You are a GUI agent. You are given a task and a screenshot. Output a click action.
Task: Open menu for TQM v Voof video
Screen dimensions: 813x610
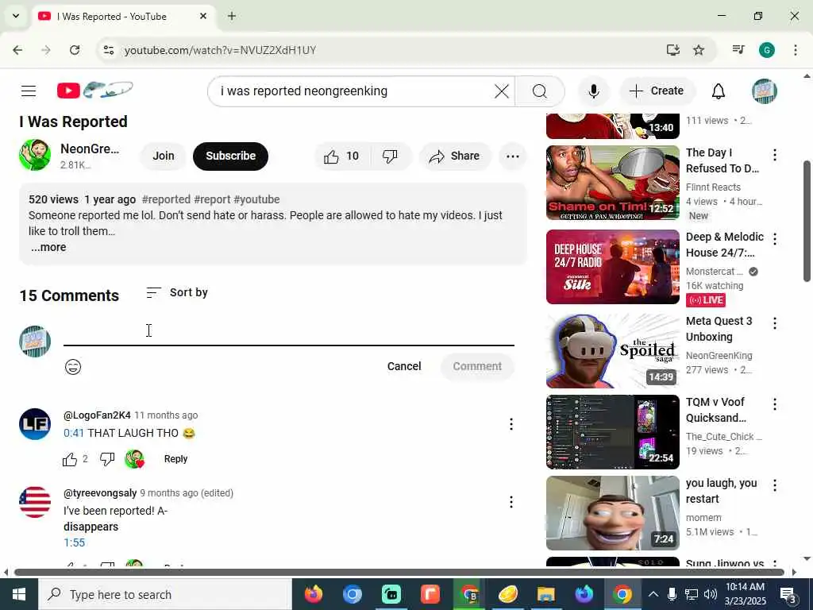coord(775,404)
